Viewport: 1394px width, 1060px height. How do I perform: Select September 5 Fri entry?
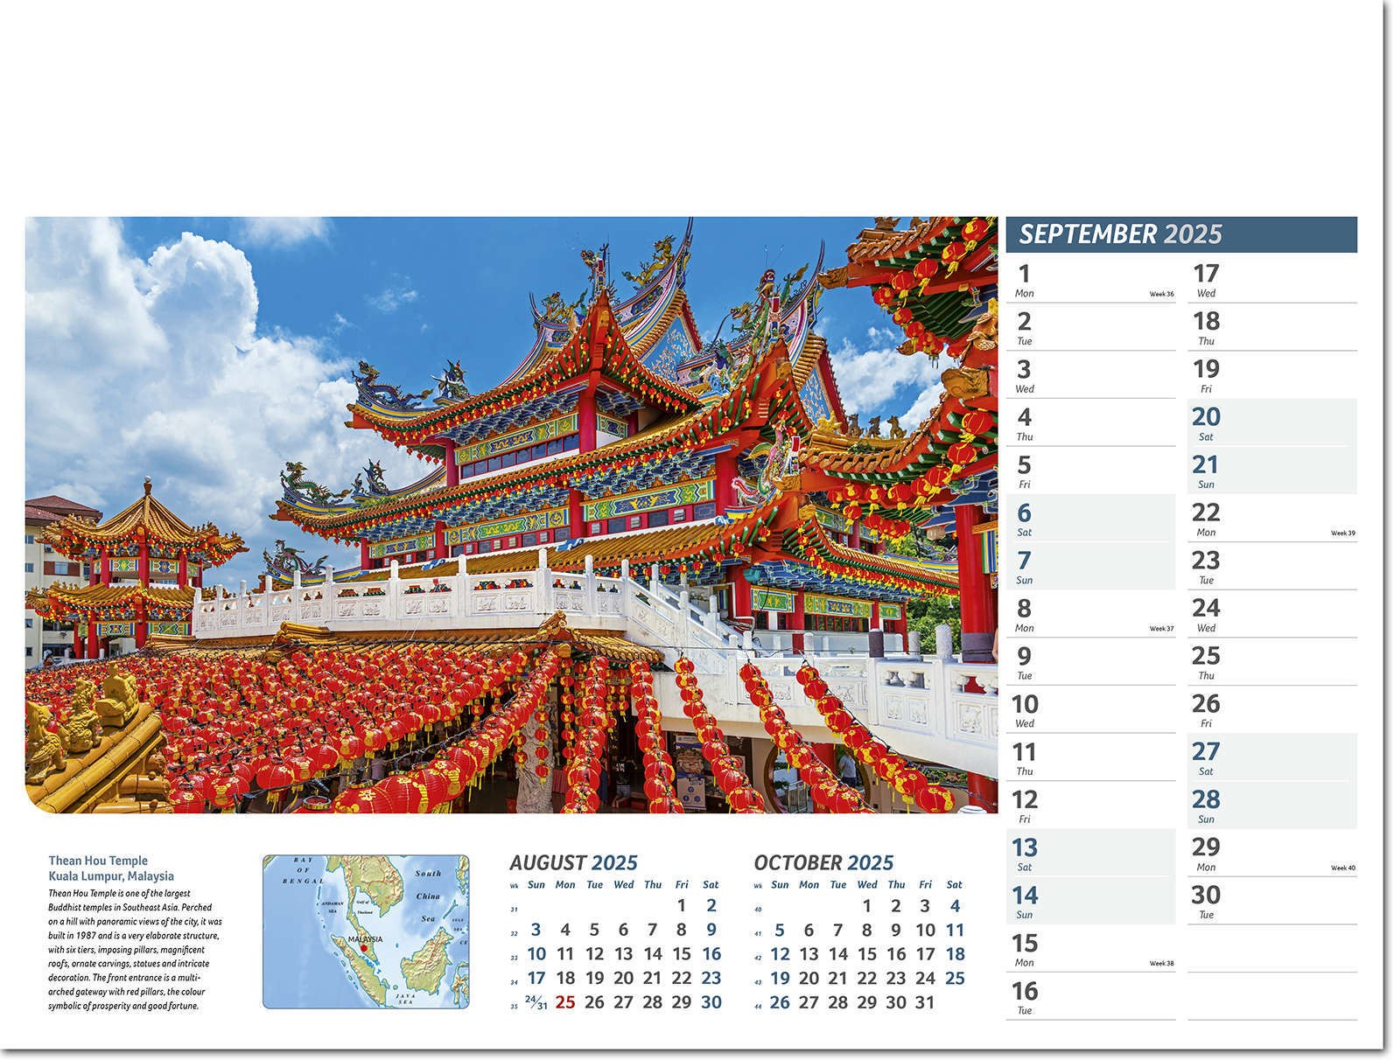pos(1090,471)
